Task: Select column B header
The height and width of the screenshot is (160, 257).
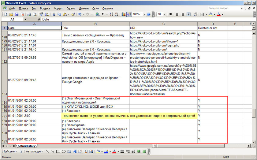Action: (x=95, y=24)
